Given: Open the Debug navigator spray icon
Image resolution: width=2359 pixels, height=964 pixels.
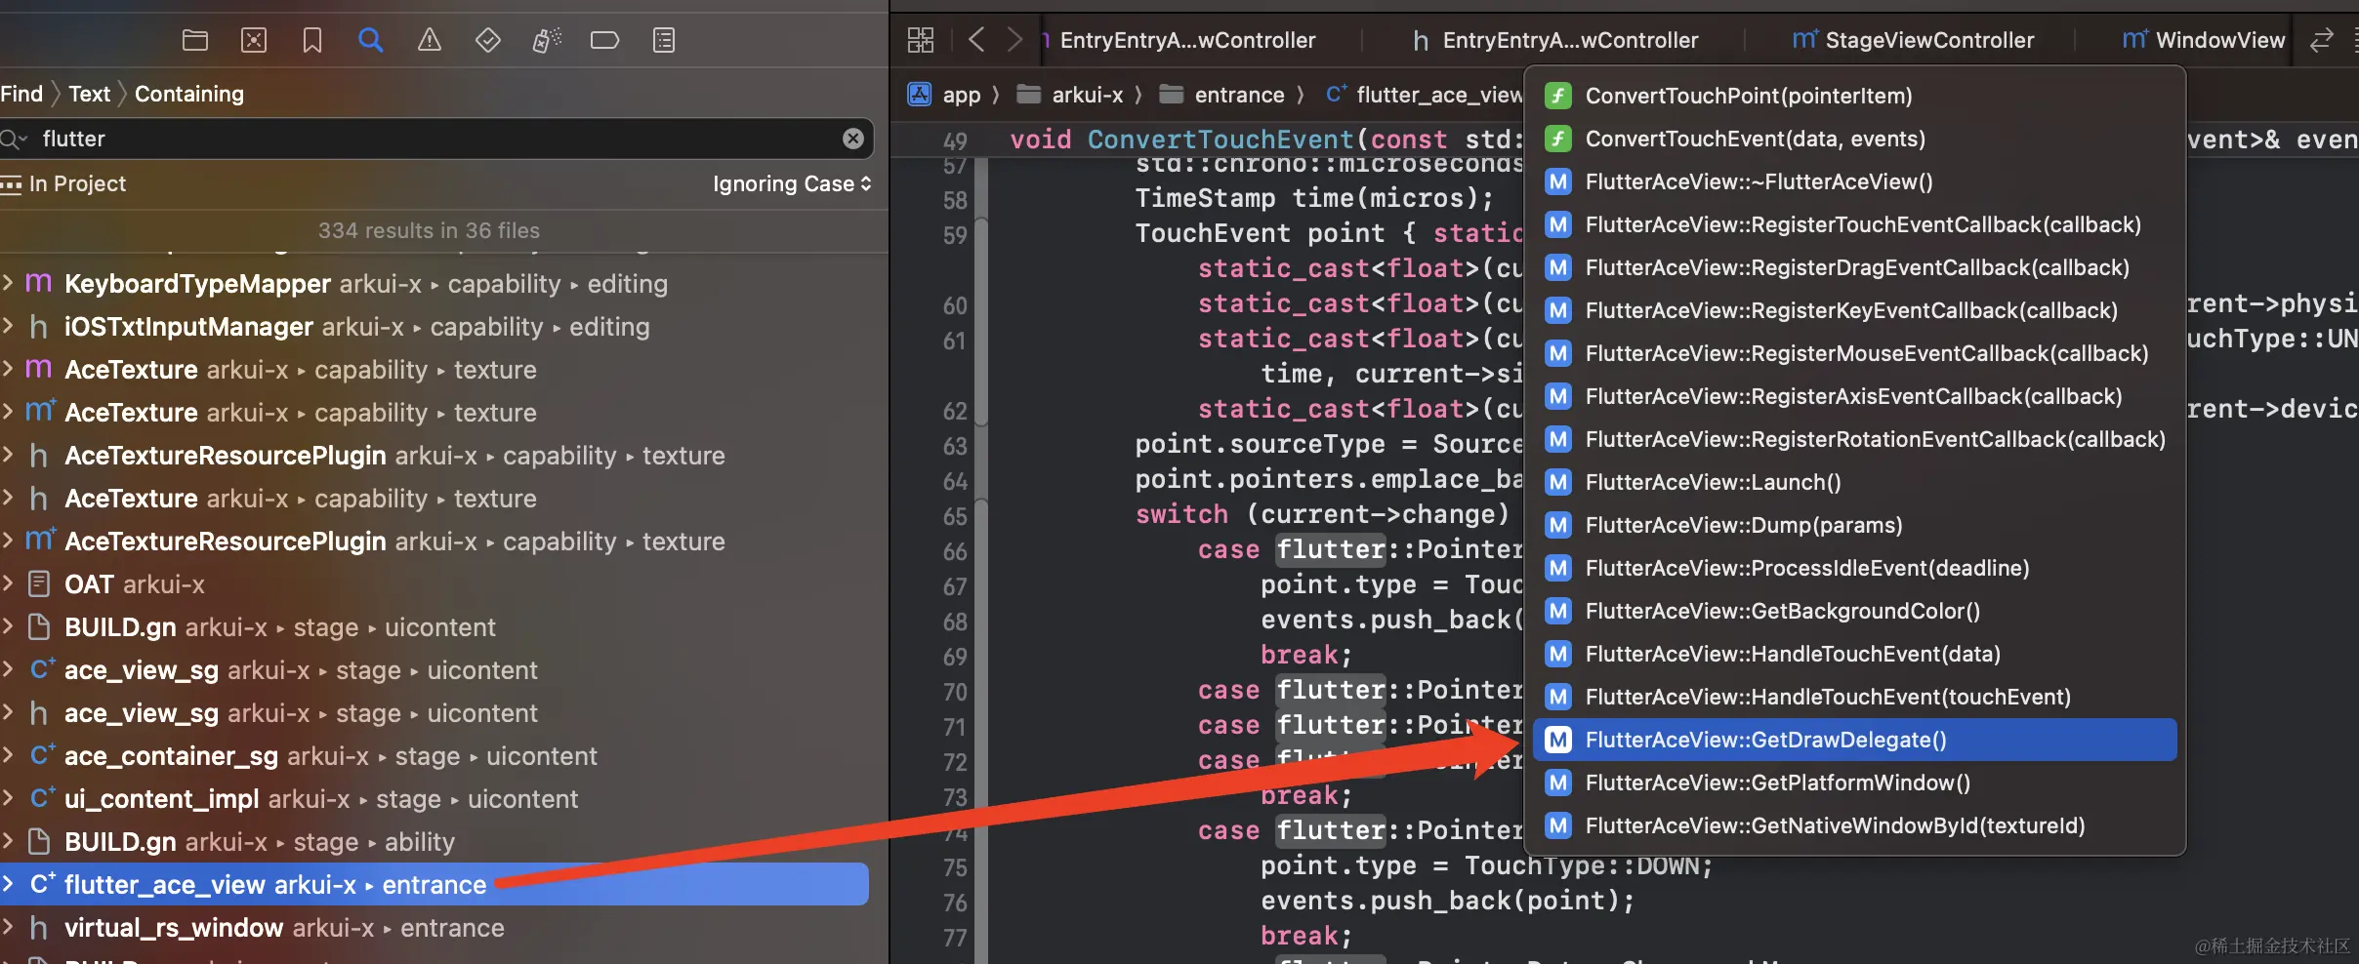Looking at the screenshot, I should pyautogui.click(x=547, y=40).
